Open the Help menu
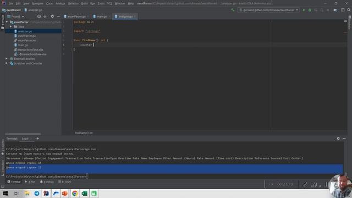 coord(131,3)
